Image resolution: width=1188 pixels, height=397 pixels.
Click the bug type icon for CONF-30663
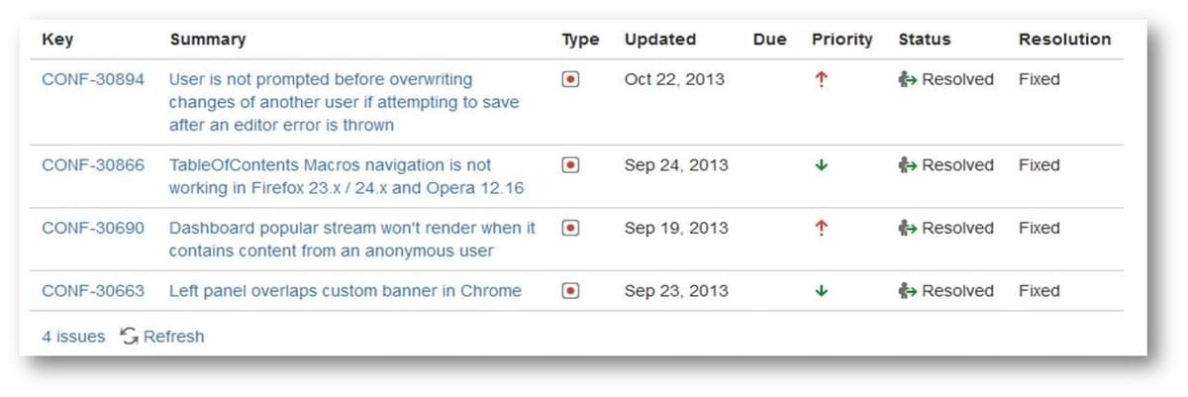570,291
